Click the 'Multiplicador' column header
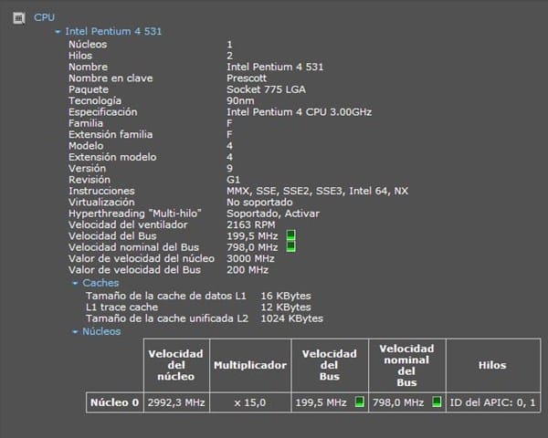Screen dimensions: 548x438 (250, 365)
